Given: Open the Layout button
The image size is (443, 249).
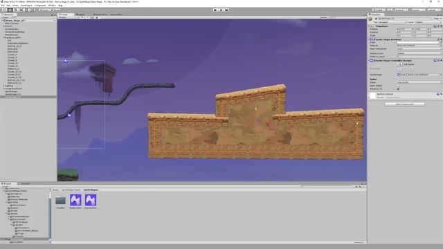Looking at the screenshot, I should tap(433, 10).
